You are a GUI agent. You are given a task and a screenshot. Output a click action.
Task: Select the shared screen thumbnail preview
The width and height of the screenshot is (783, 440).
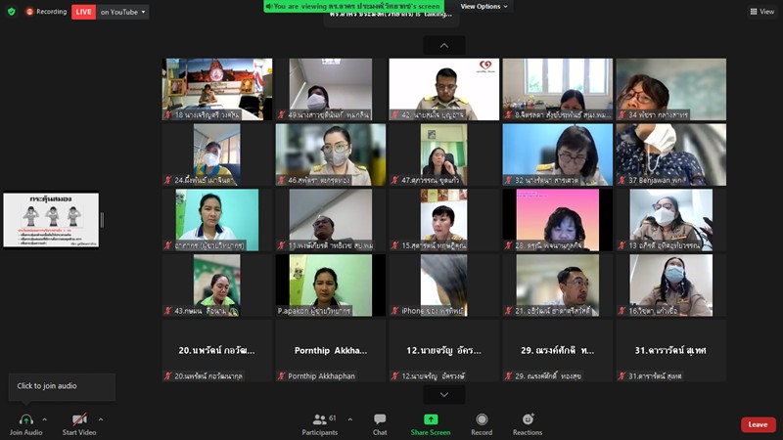pos(51,220)
